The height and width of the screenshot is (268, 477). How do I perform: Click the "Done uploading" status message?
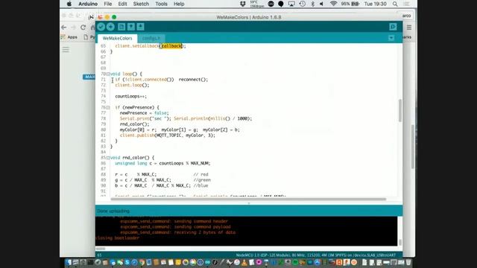[x=113, y=211]
